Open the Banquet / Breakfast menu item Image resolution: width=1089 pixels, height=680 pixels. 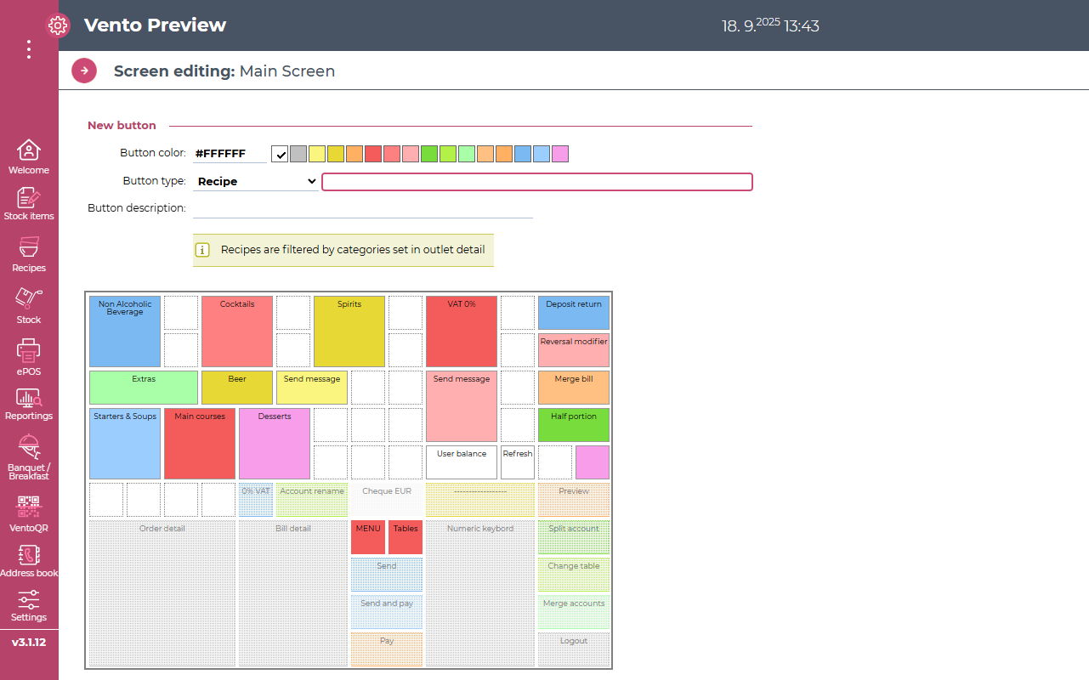pyautogui.click(x=29, y=457)
